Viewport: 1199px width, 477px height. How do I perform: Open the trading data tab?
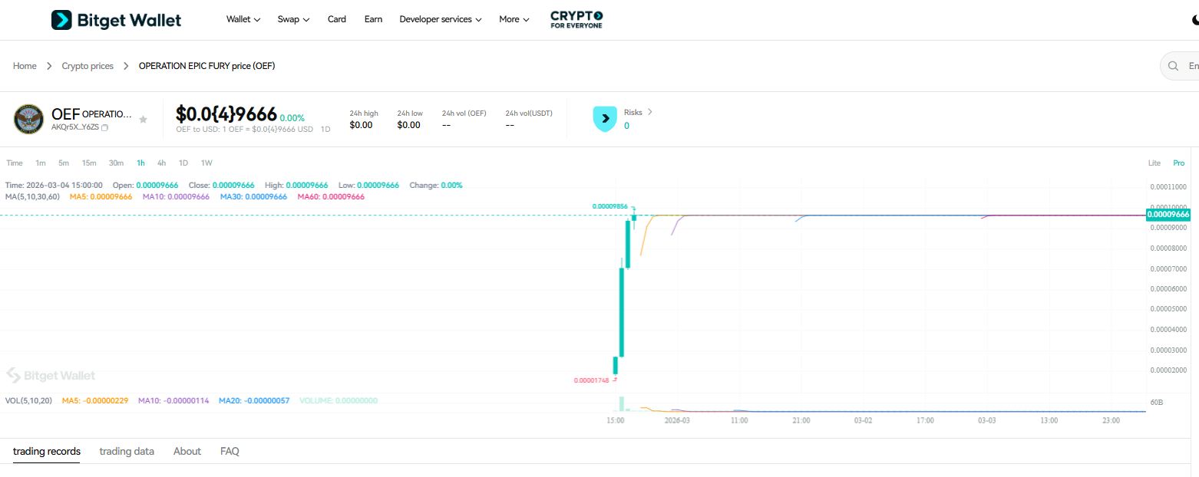[127, 451]
